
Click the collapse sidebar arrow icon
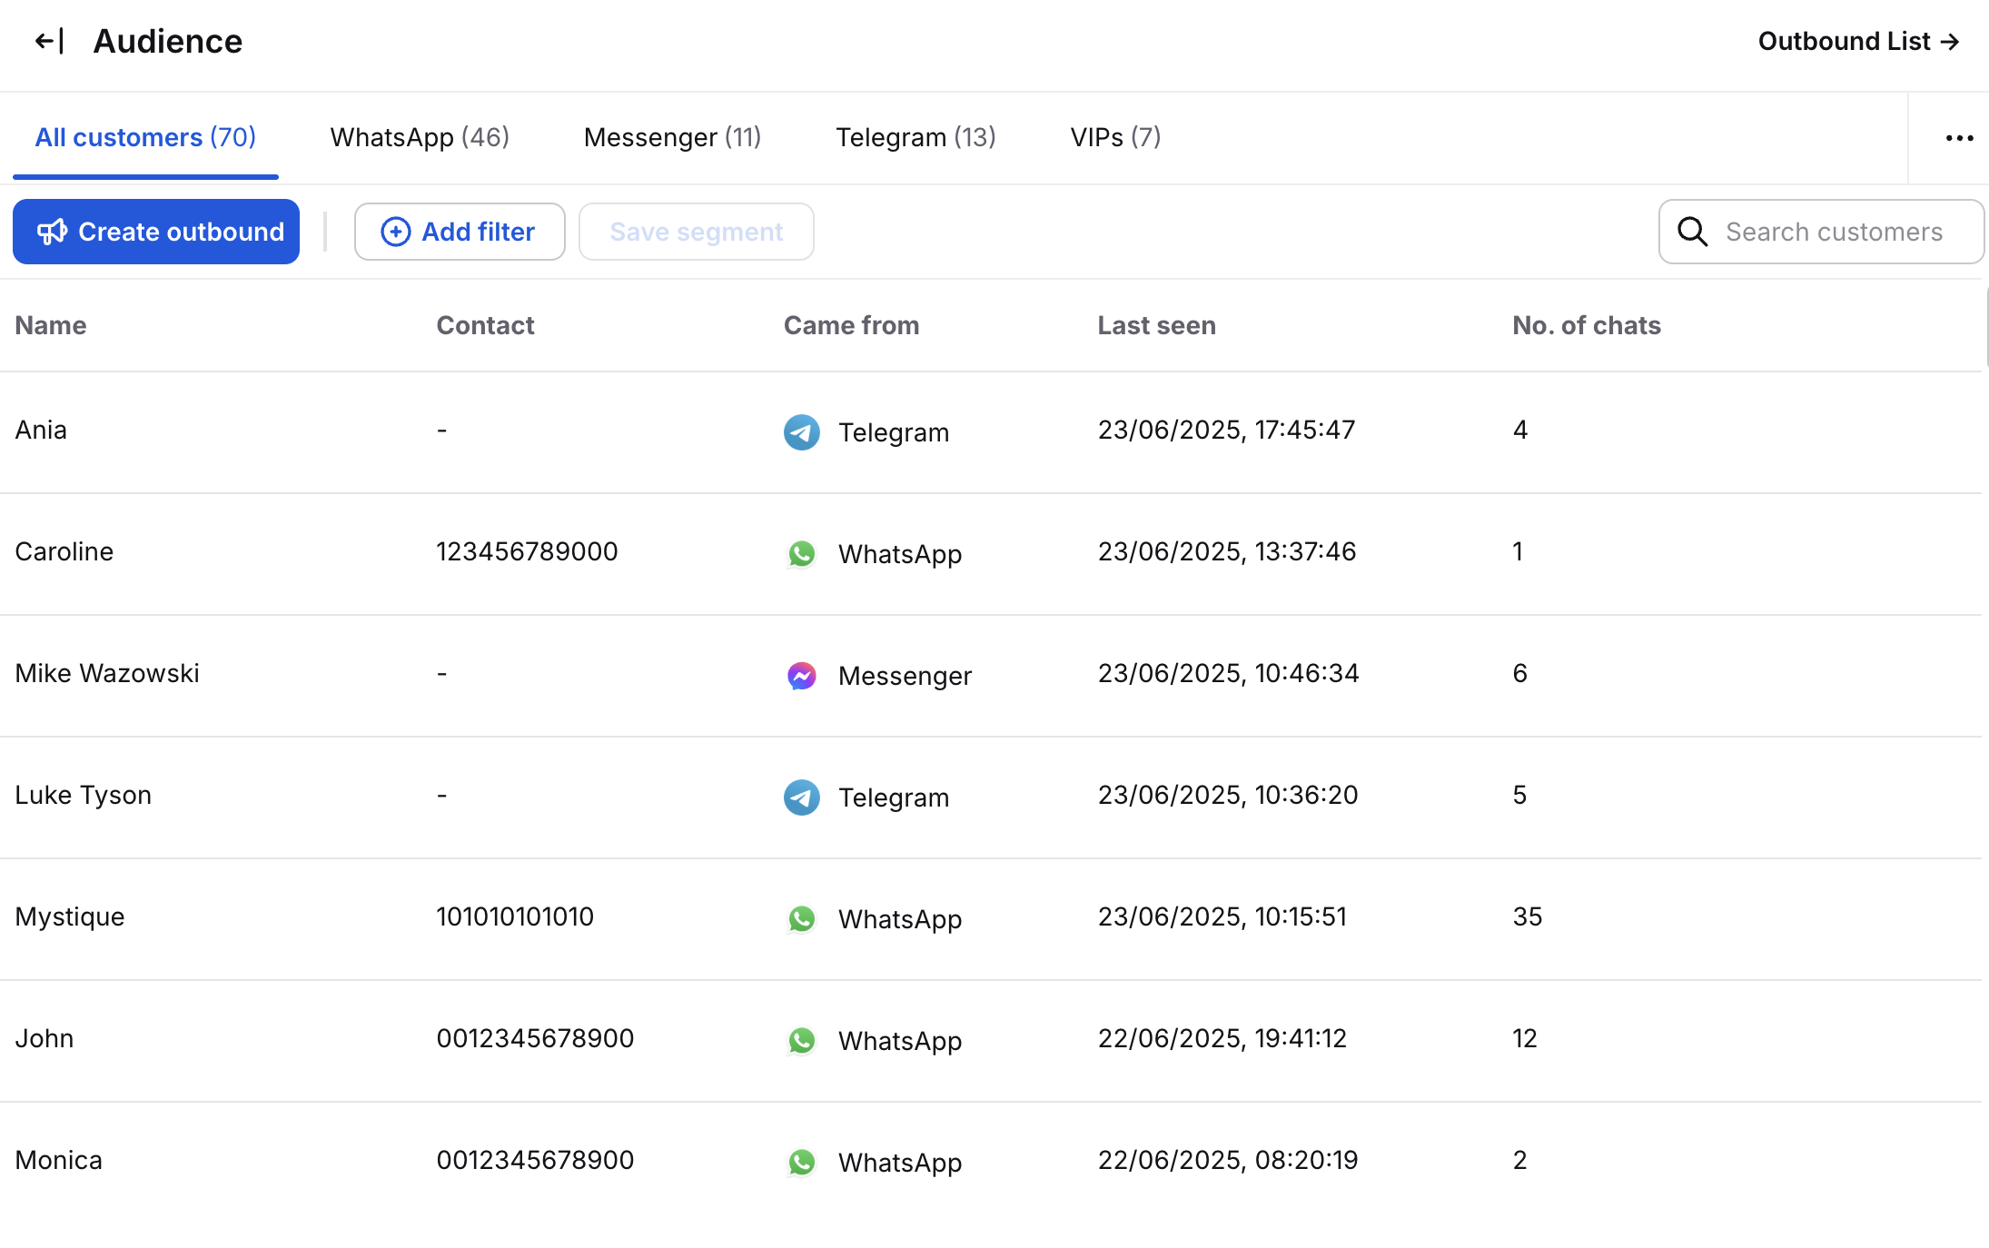[49, 42]
